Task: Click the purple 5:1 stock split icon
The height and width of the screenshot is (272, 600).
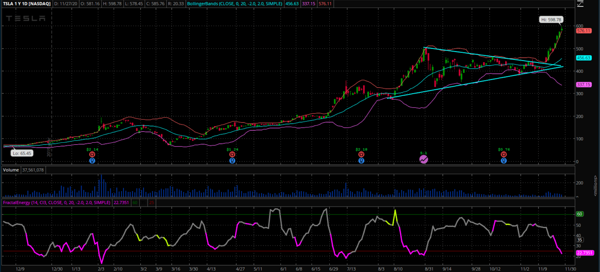Action: pos(423,160)
